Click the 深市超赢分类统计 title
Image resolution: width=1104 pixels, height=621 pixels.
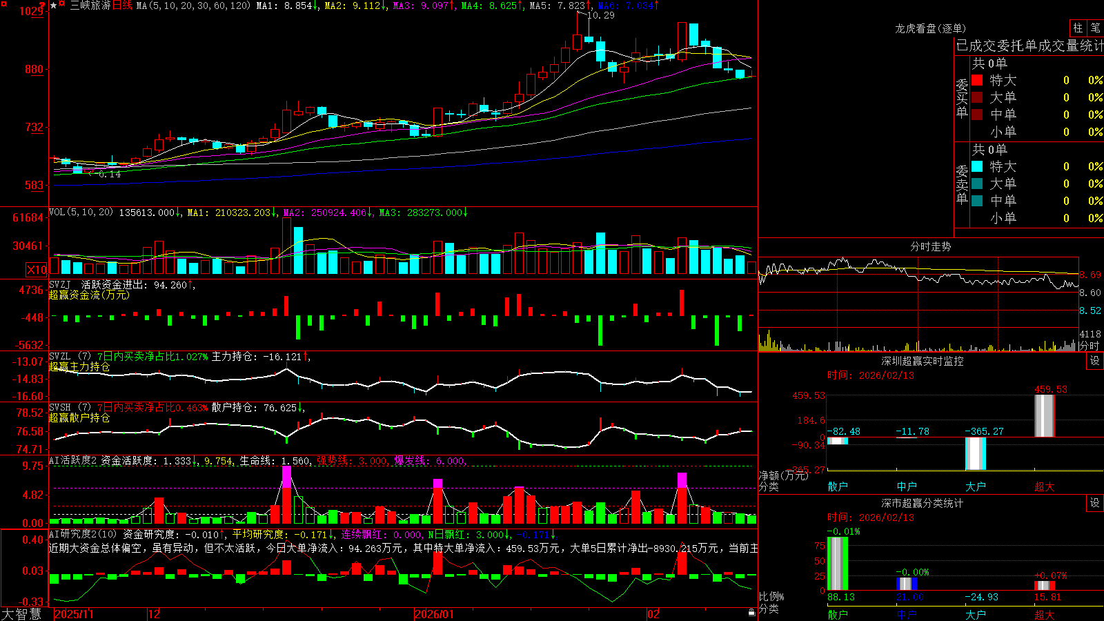pyautogui.click(x=923, y=503)
